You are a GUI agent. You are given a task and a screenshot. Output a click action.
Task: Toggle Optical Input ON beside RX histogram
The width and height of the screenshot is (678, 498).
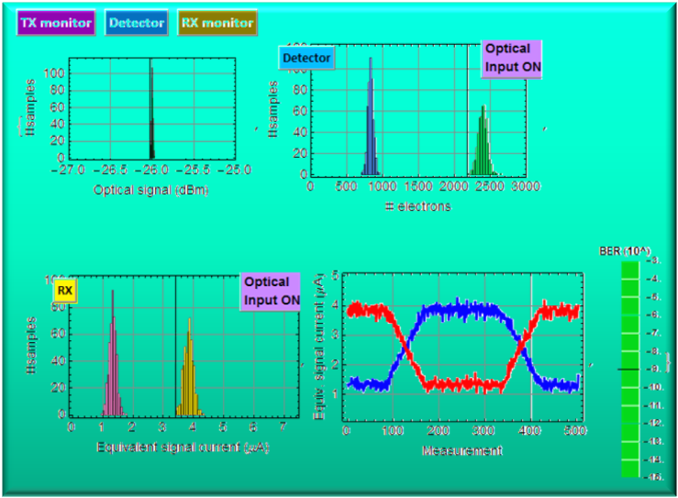tap(271, 291)
